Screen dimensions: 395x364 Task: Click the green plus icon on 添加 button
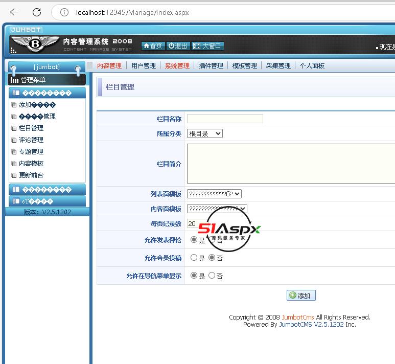293,295
